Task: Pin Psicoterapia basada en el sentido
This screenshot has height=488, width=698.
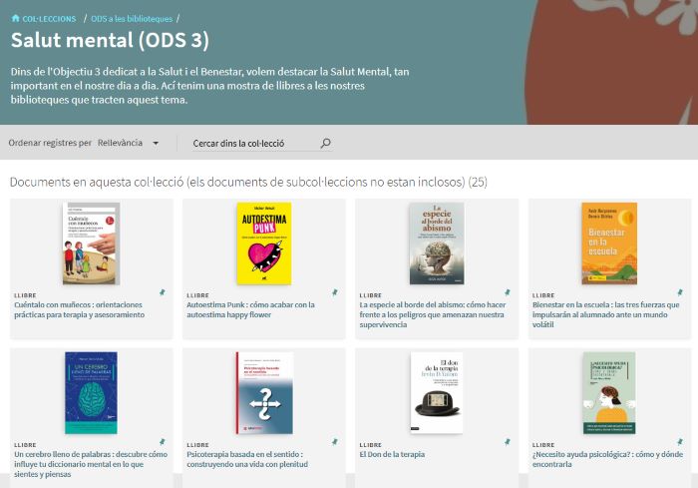Action: (334, 441)
